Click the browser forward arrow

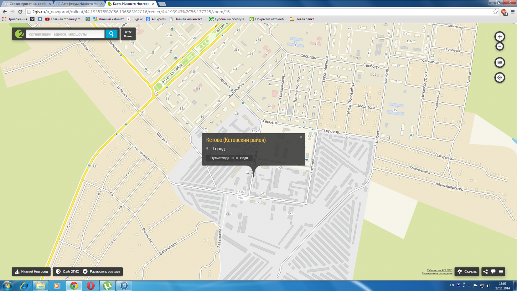coord(12,12)
